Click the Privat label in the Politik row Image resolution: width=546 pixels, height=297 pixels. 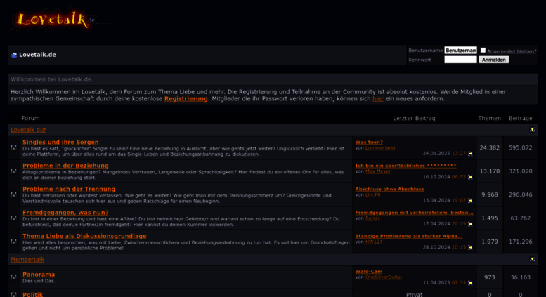click(414, 294)
